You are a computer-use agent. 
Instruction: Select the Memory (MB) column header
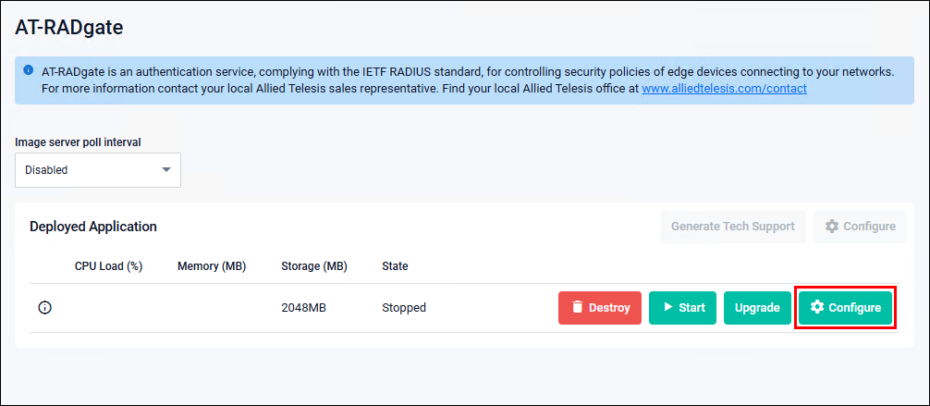click(x=212, y=266)
